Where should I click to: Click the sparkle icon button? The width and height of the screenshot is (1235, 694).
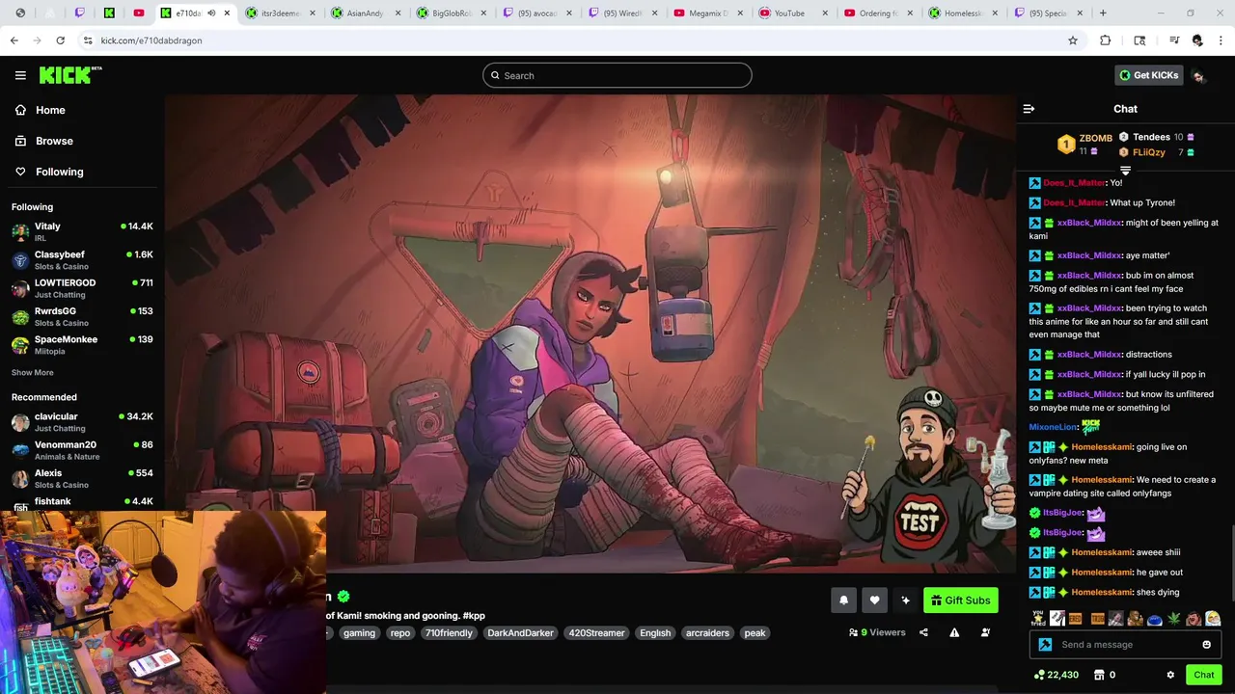(x=905, y=601)
